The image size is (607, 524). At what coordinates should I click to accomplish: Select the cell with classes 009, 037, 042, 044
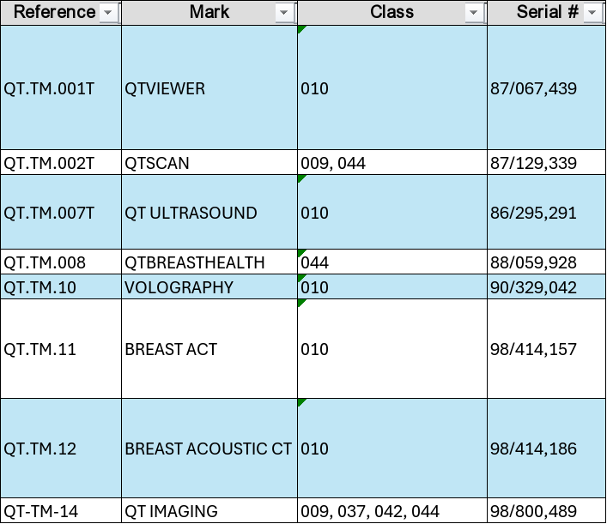pyautogui.click(x=392, y=511)
